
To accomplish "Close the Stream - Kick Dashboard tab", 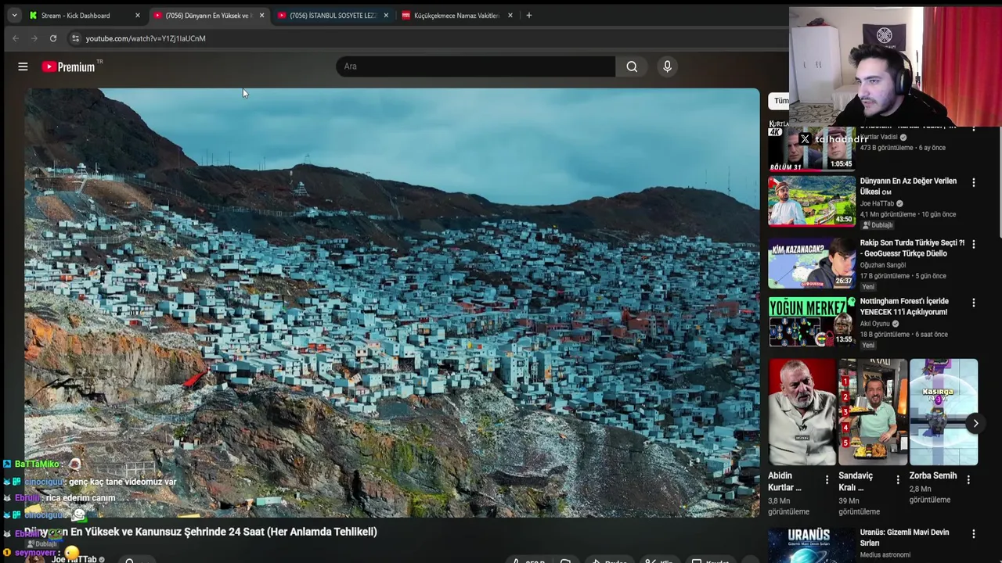I will 138,15.
